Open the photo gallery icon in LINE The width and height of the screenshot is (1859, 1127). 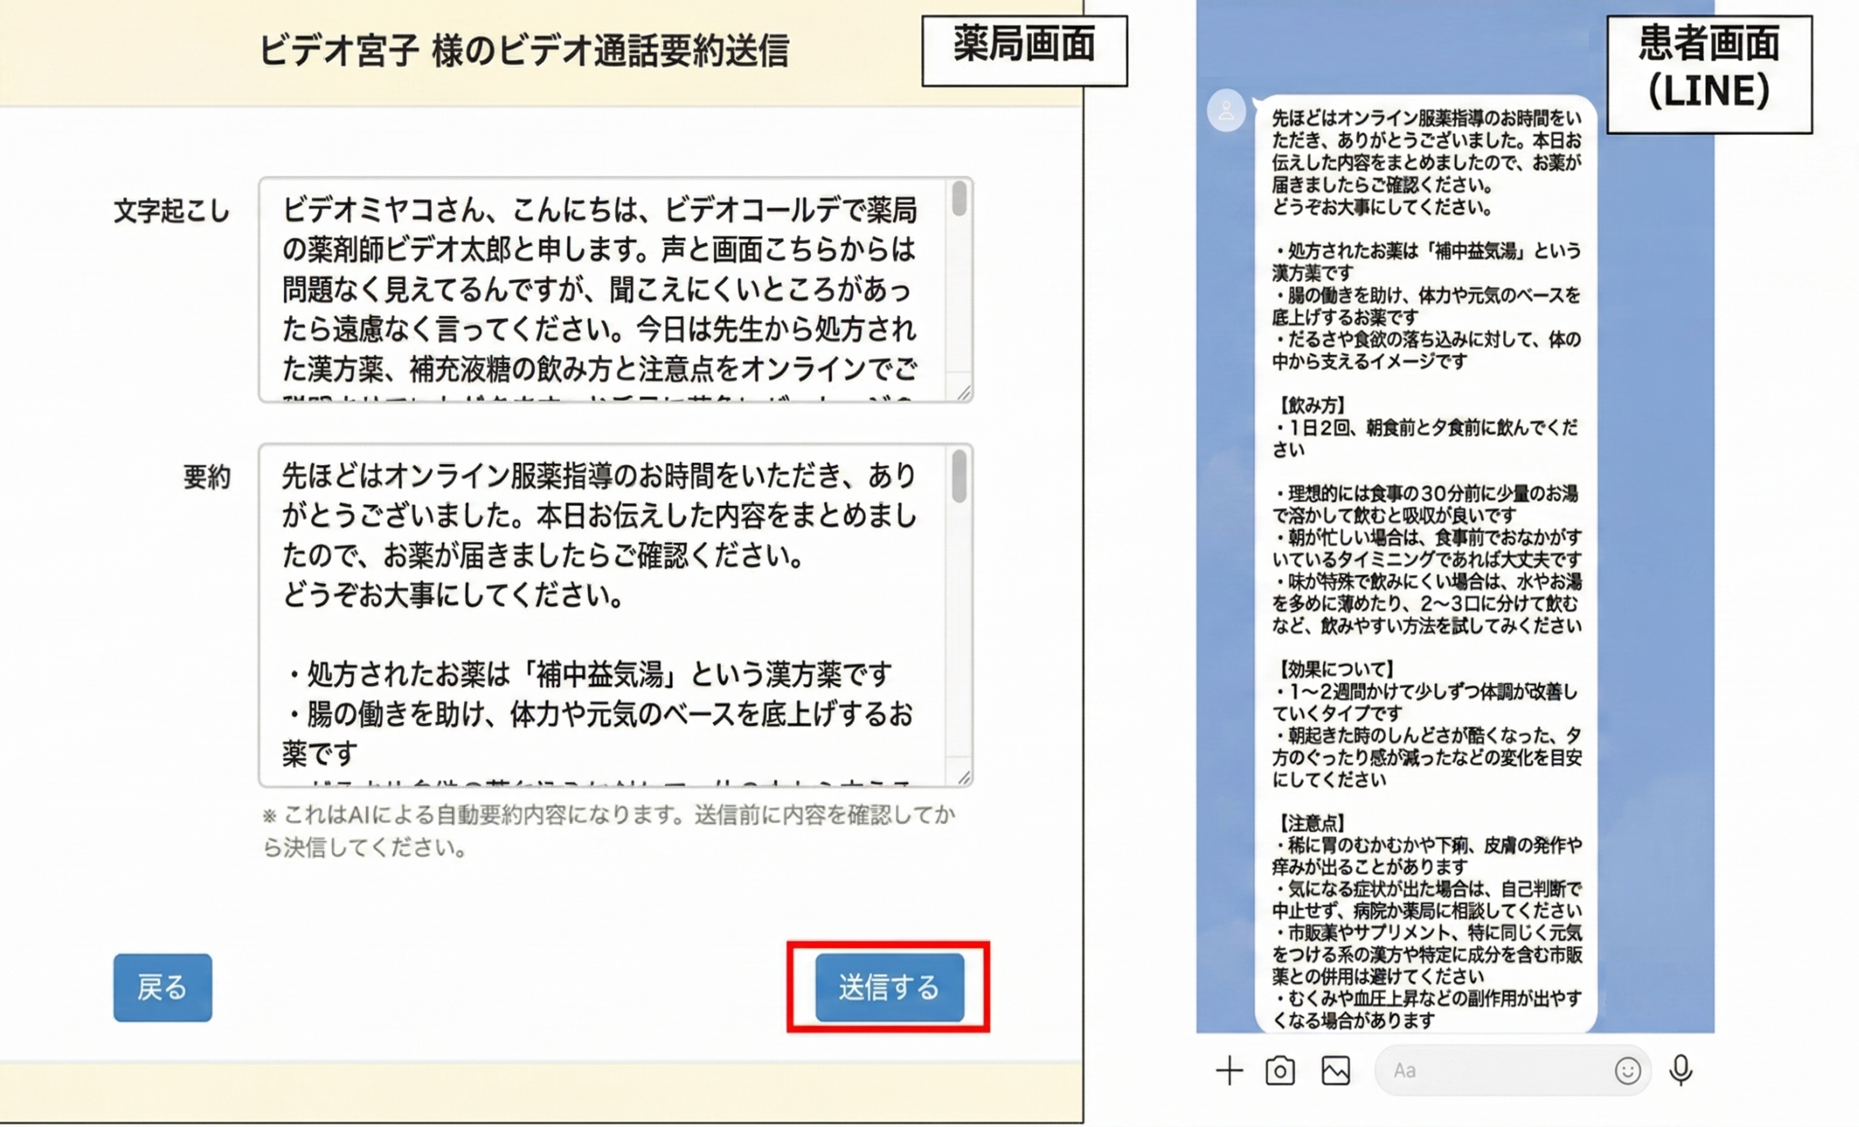click(1336, 1070)
